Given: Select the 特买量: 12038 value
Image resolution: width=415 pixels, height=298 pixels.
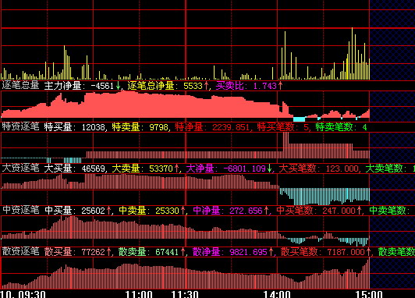Looking at the screenshot, I should click(x=75, y=127).
